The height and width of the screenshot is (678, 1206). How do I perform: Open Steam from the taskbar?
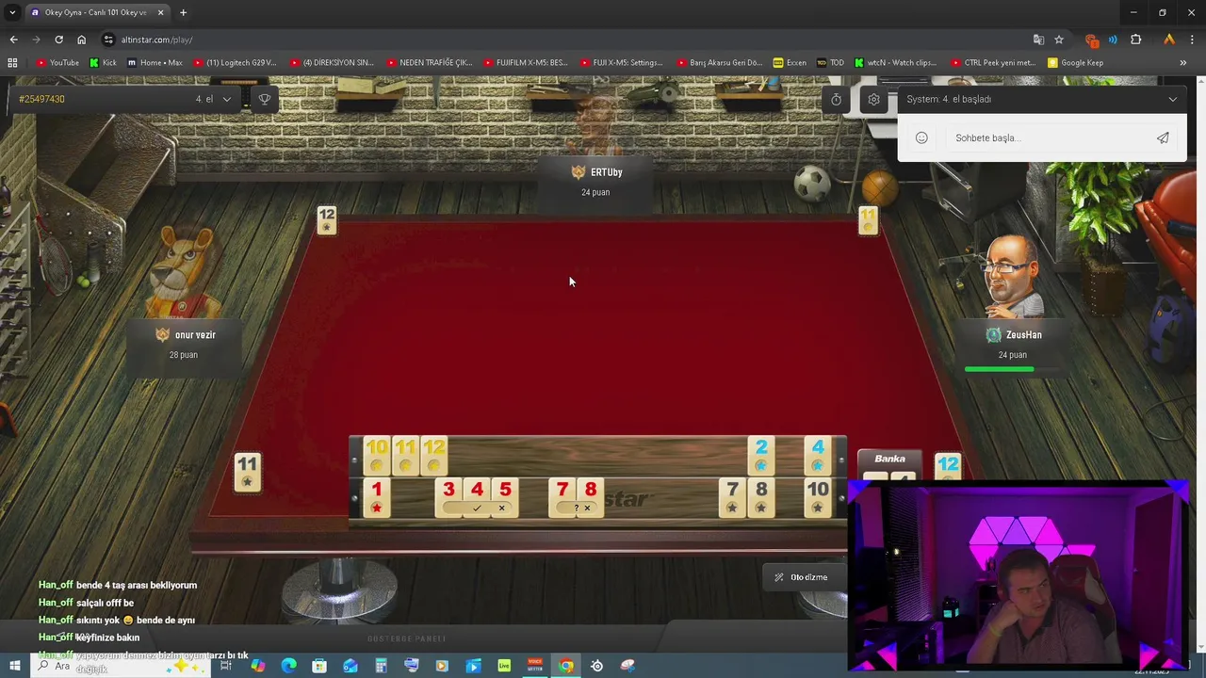(596, 666)
